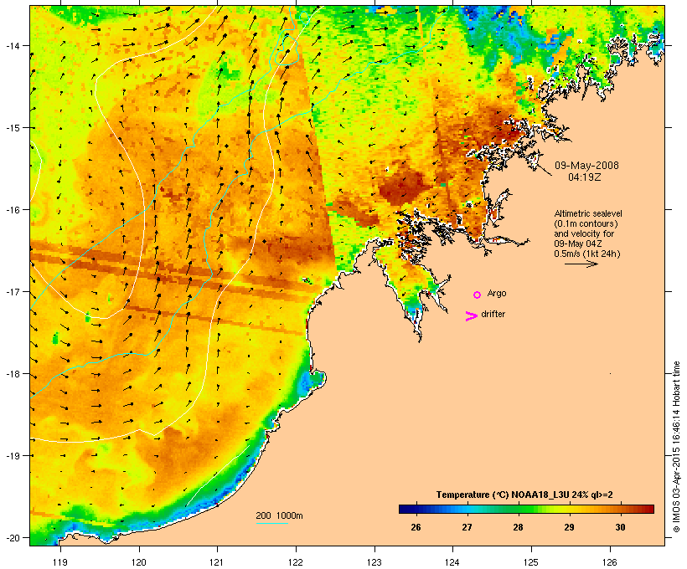The image size is (687, 569).
Task: Click the latitude label -17
Action: tap(13, 291)
